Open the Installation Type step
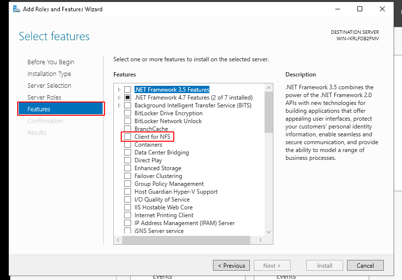402x280 pixels. point(49,74)
